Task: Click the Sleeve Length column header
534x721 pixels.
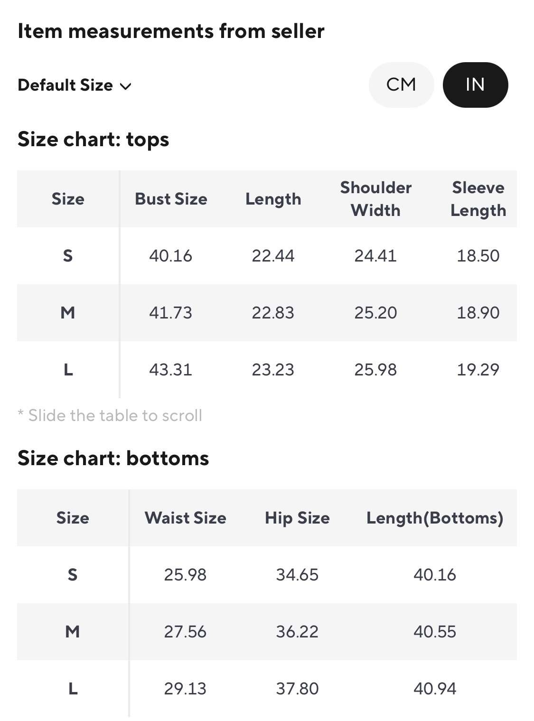Action: (x=478, y=199)
